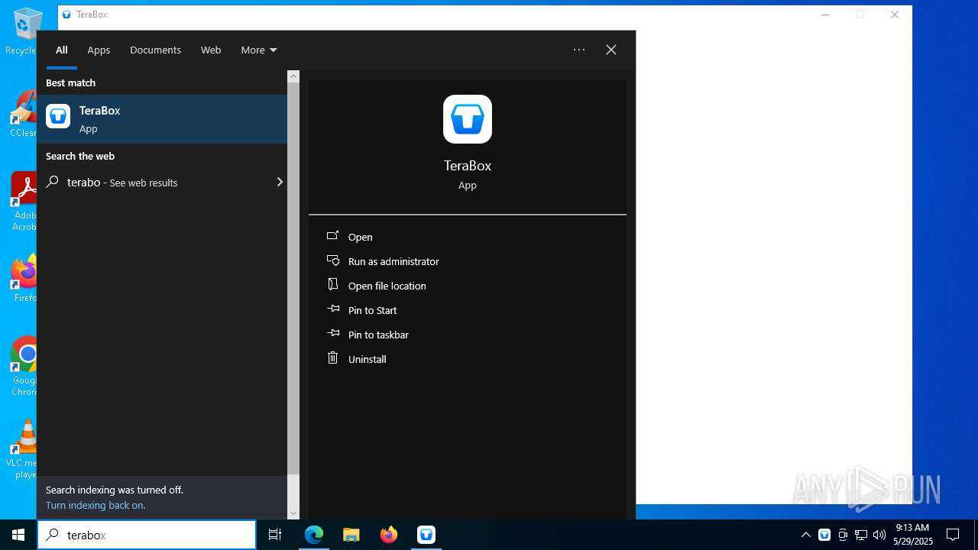Launch Firefox from the taskbar
Screen dimensions: 978x550
[x=389, y=535]
